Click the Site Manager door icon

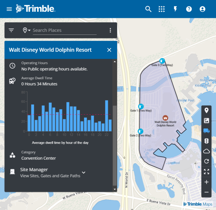pos(12,171)
